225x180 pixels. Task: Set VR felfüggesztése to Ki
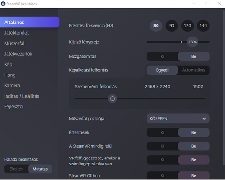(x=162, y=160)
